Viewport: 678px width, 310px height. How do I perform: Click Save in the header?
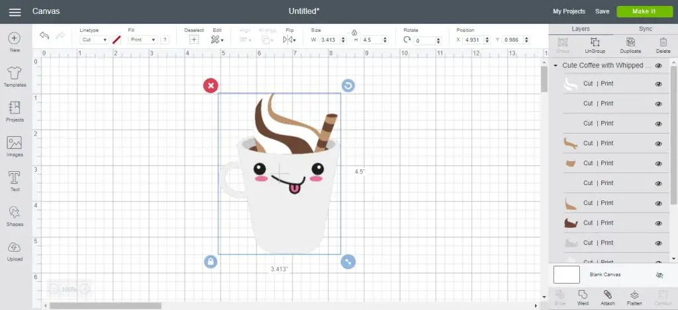pos(602,12)
